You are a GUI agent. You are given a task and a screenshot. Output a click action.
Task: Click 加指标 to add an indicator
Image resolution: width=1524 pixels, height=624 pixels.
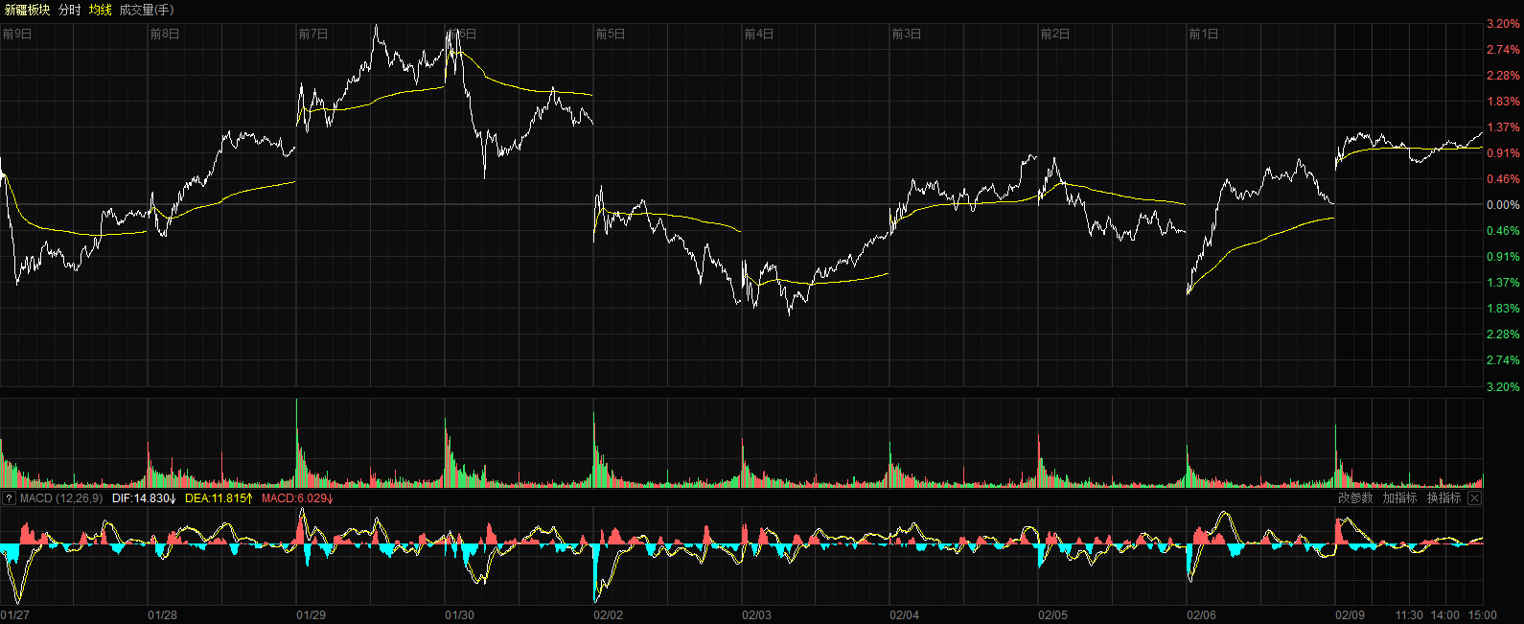click(1399, 498)
